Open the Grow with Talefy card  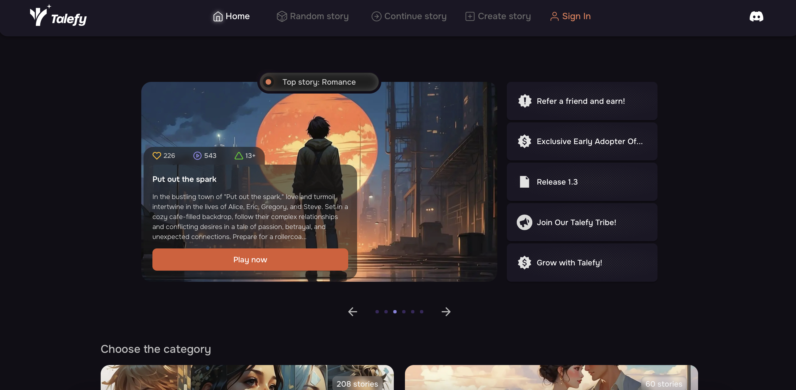(582, 263)
